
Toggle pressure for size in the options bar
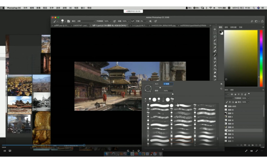(x=156, y=21)
